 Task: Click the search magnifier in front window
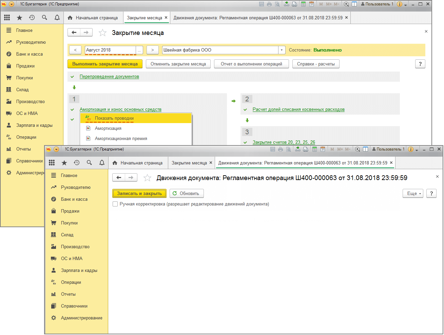tap(89, 163)
